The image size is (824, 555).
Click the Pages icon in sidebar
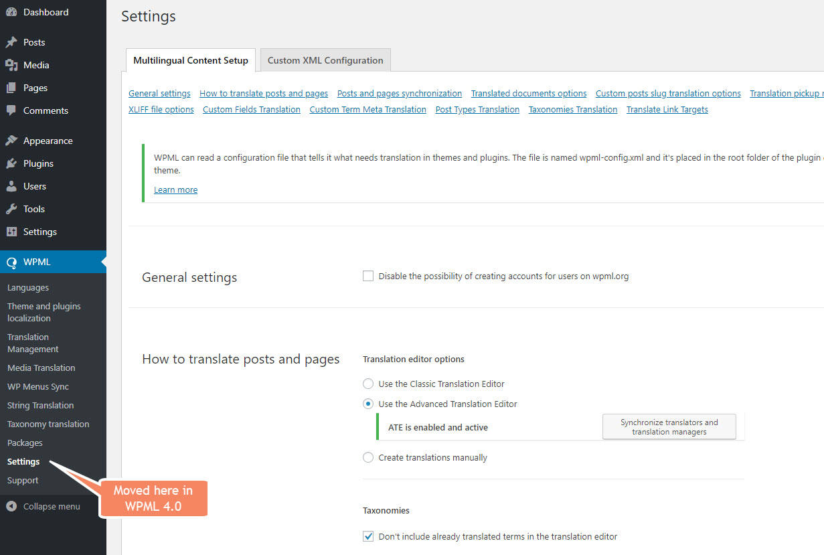coord(11,88)
